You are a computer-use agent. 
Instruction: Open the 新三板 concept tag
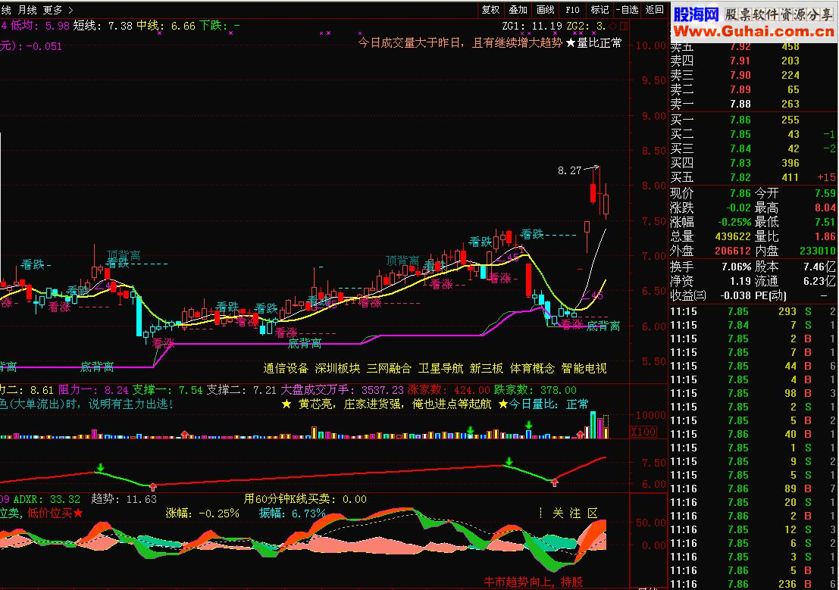tap(487, 368)
